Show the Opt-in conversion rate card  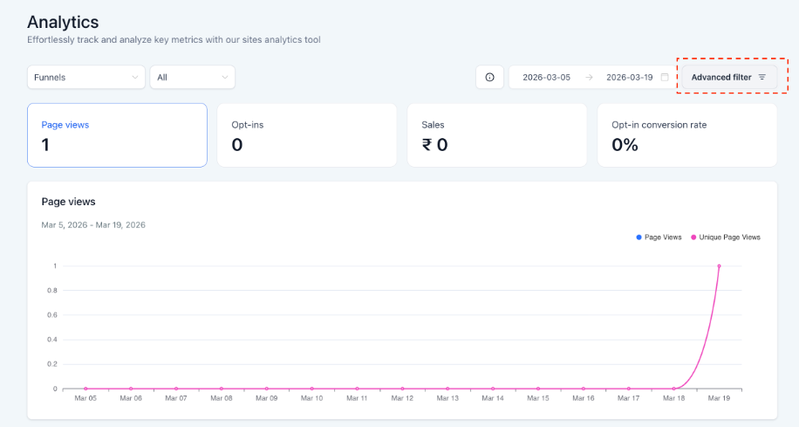(x=686, y=134)
